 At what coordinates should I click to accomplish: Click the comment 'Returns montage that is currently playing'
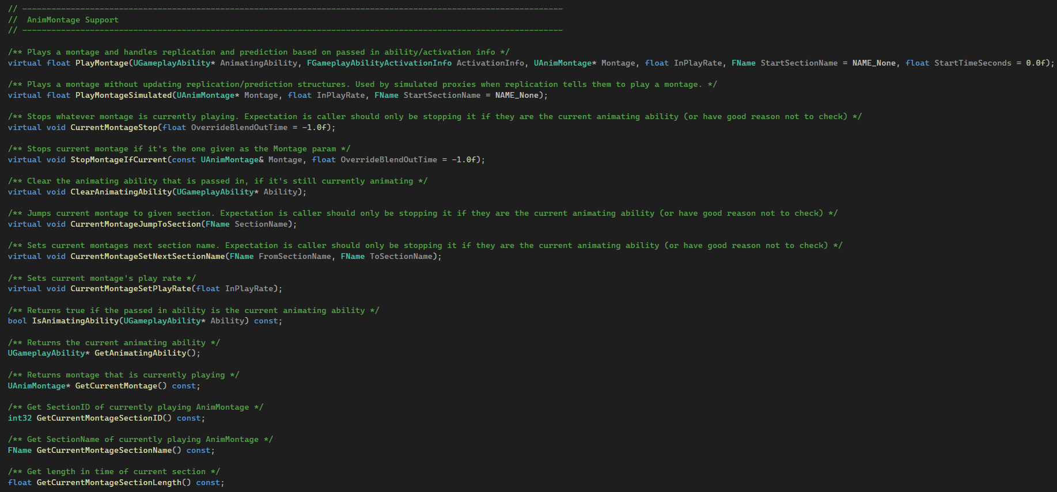click(x=124, y=375)
